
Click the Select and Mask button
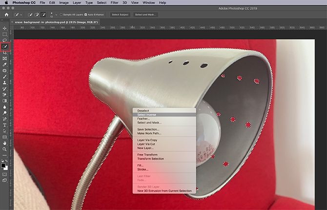click(145, 15)
